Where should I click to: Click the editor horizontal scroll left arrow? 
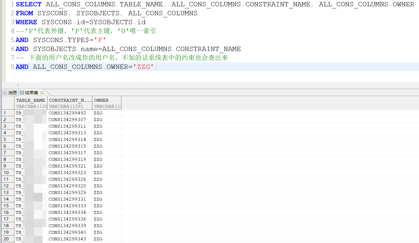click(18, 85)
